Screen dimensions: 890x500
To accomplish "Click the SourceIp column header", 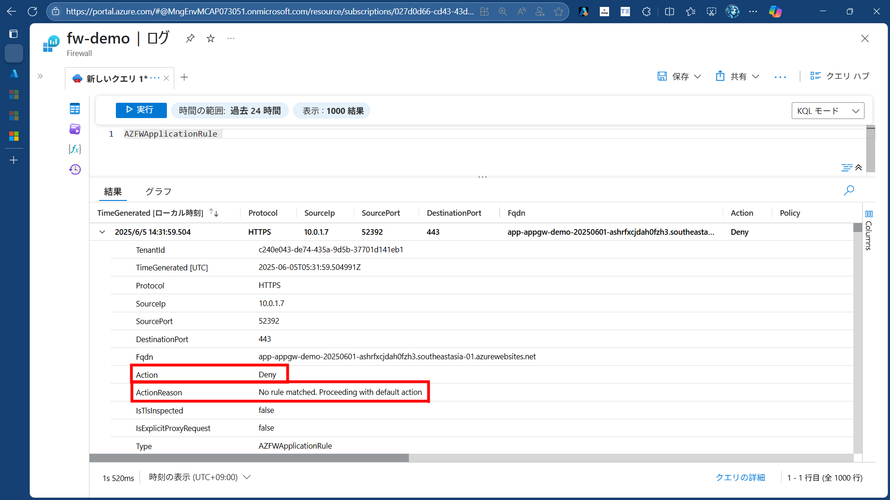I will tap(319, 213).
